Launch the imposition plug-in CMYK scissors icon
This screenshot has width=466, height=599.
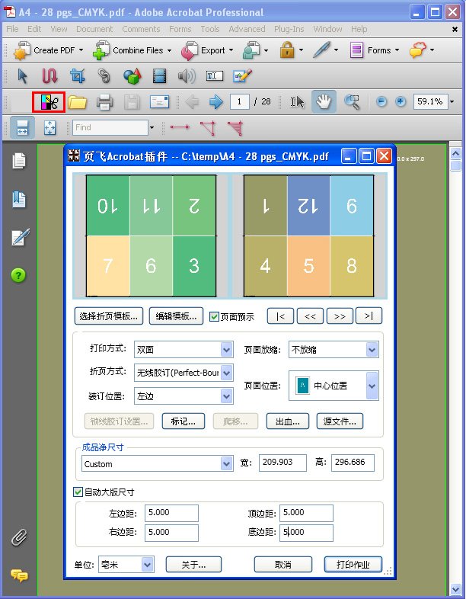click(x=49, y=101)
